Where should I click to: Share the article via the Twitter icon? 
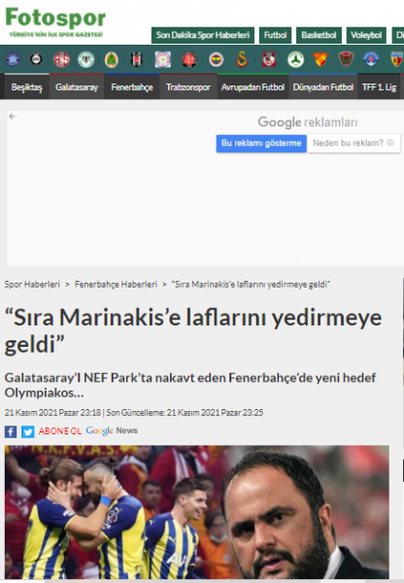pos(27,431)
